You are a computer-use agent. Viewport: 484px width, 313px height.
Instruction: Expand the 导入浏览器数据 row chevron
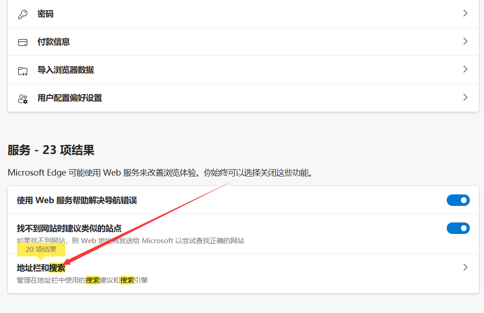point(465,69)
